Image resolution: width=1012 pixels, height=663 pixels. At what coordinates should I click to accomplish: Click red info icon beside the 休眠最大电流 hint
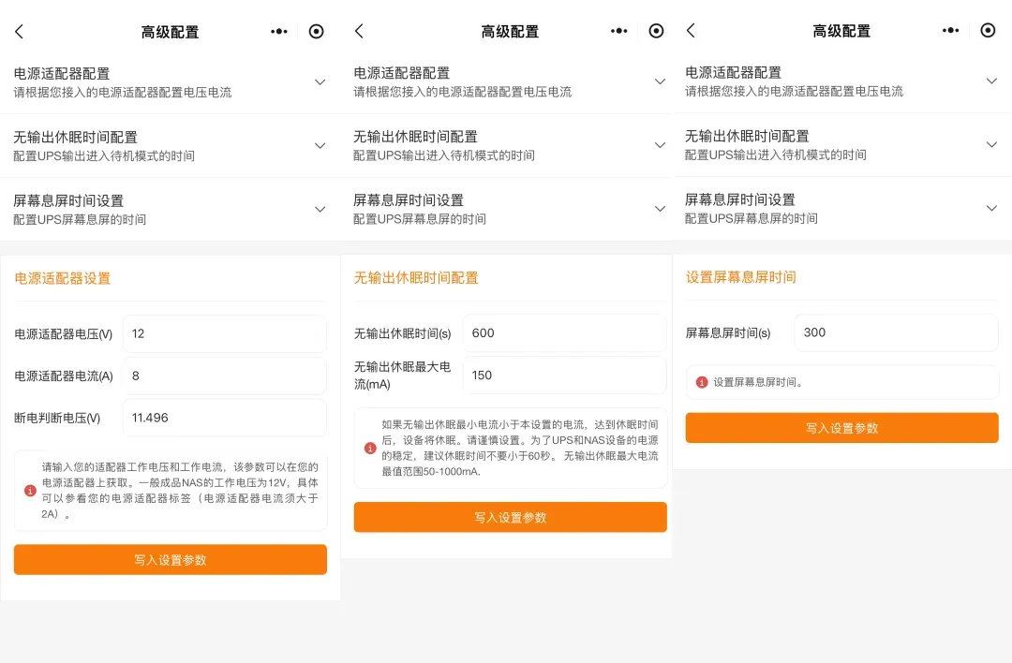(370, 448)
